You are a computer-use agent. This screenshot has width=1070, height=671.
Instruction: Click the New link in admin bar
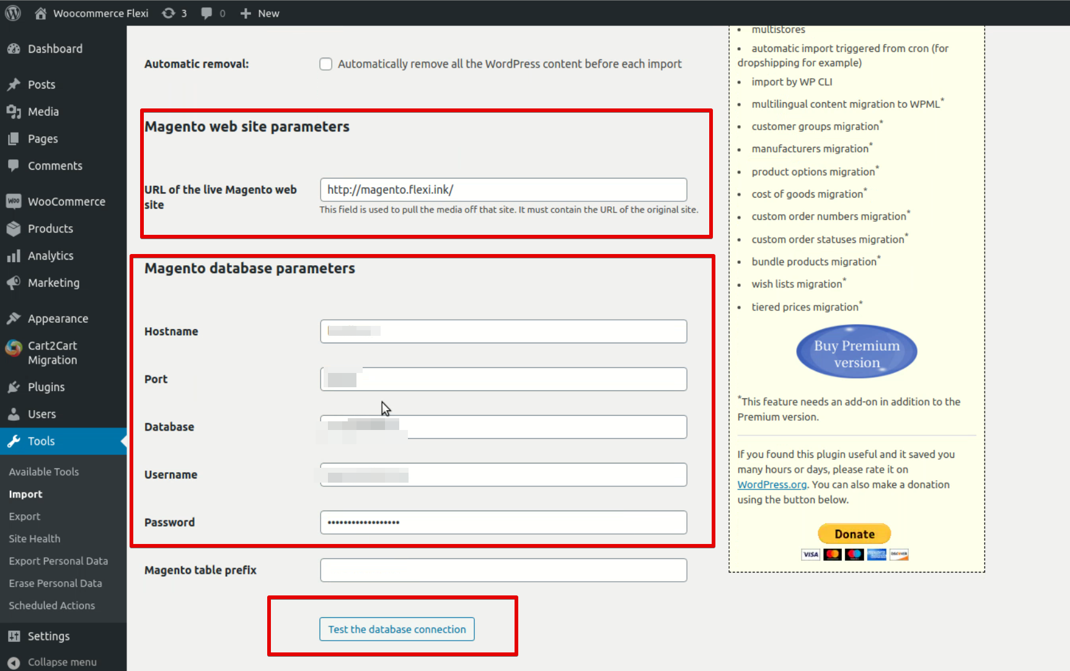point(268,13)
